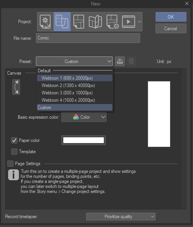Choose the Comic project type icon
The height and width of the screenshot is (227, 193).
tap(79, 22)
